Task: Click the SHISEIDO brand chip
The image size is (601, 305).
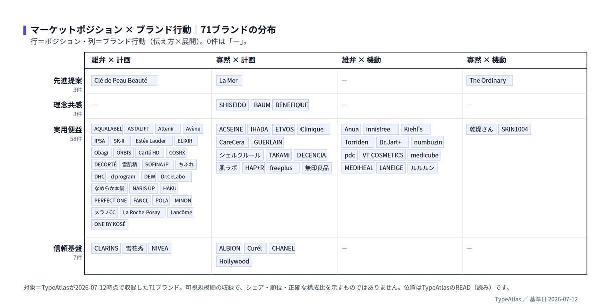Action: pyautogui.click(x=232, y=105)
